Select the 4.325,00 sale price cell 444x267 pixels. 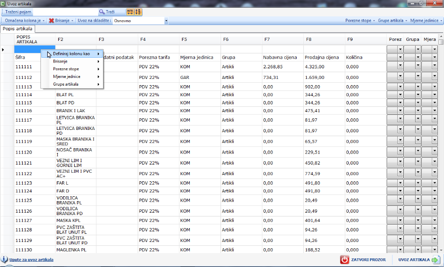(324, 67)
